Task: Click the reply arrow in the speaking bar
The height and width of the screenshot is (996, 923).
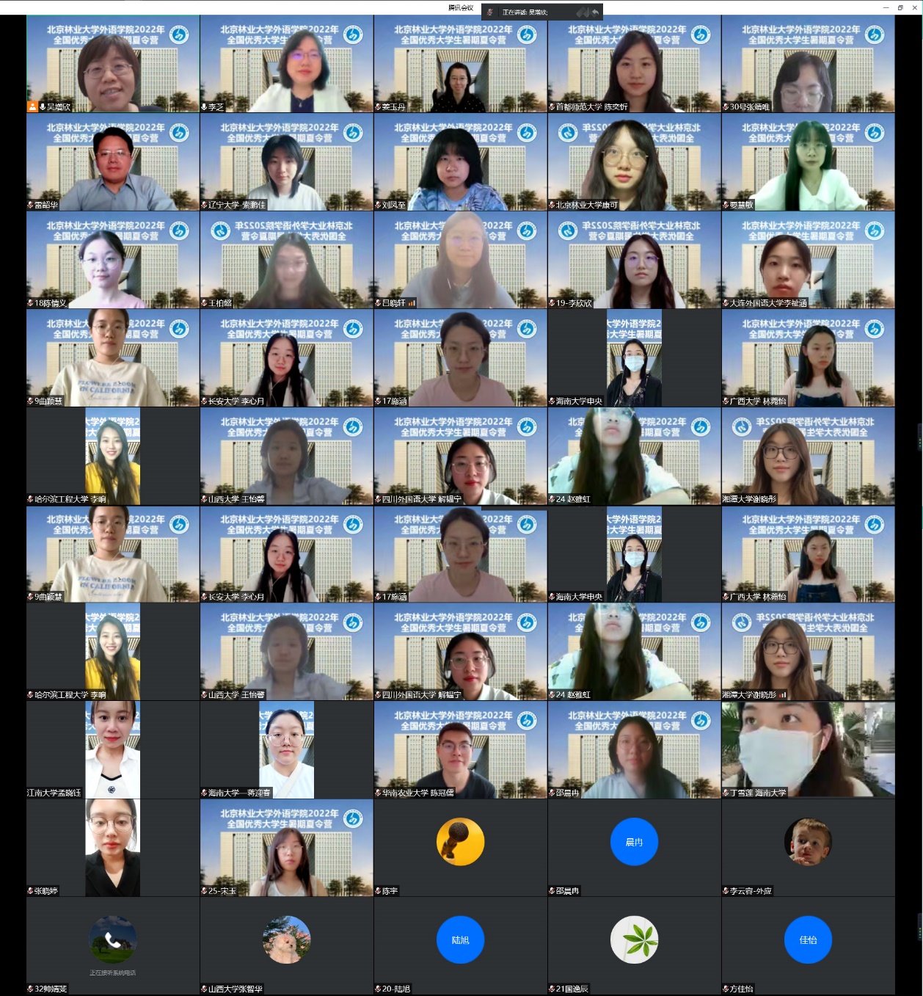Action: [x=595, y=12]
